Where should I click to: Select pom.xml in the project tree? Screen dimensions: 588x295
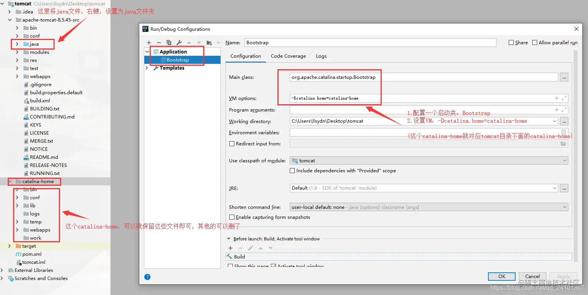click(32, 254)
